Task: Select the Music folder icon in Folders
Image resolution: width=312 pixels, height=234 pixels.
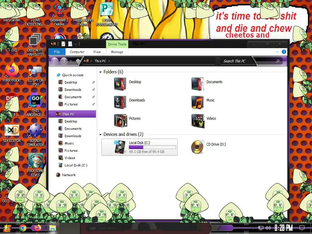Action: point(197,102)
